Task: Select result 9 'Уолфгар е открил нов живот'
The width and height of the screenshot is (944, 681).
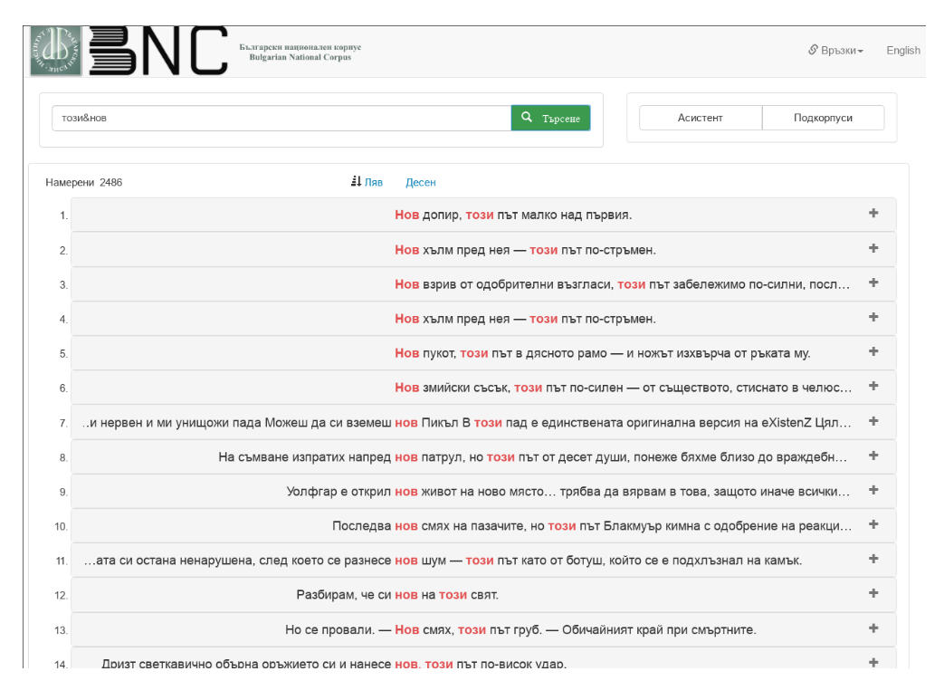Action: pyautogui.click(x=483, y=492)
